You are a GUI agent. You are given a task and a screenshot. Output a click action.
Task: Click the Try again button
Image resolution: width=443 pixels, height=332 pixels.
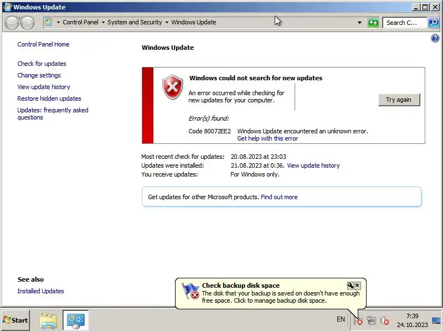399,100
